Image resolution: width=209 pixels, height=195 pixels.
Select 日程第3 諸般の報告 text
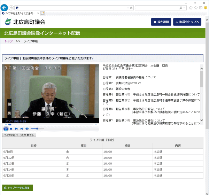coord(116,89)
